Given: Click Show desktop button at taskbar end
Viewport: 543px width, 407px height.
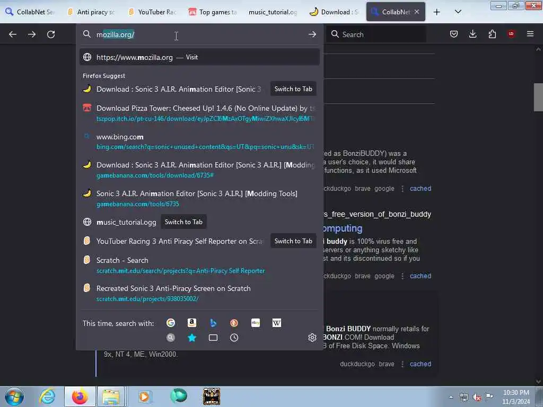Looking at the screenshot, I should 539,396.
